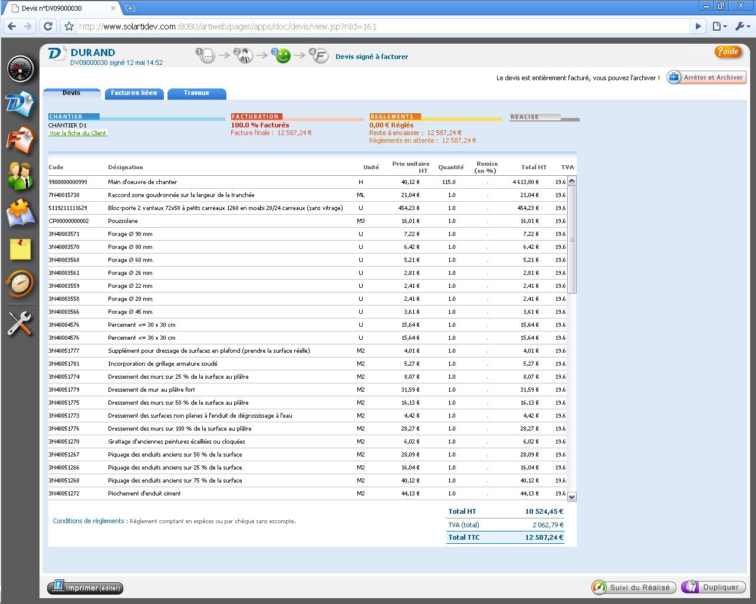Click the table scrollbar thumb

(571, 239)
